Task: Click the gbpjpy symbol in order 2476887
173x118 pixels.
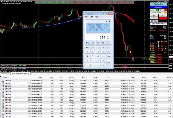Action: click(72, 84)
